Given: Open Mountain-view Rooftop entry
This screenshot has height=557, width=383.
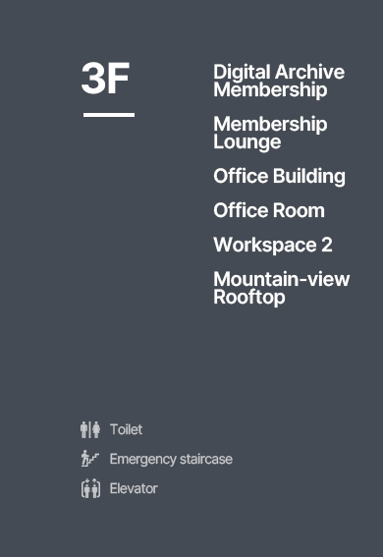Looking at the screenshot, I should 282,288.
